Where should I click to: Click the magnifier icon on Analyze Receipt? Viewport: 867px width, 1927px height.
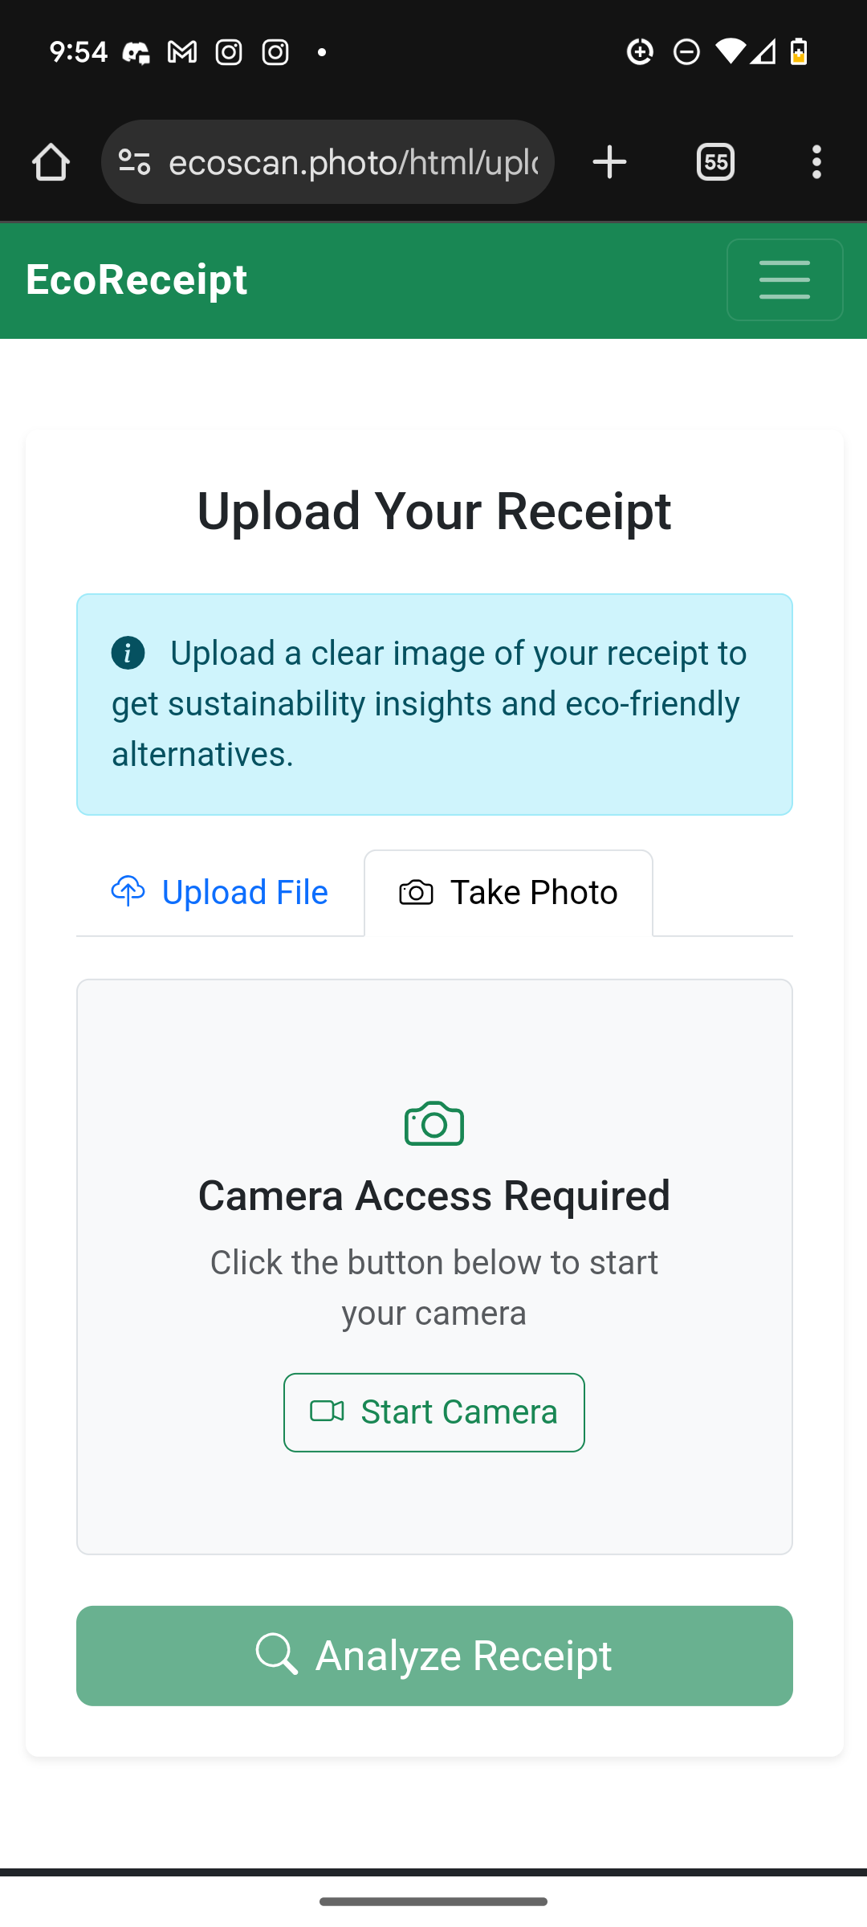tap(277, 1654)
